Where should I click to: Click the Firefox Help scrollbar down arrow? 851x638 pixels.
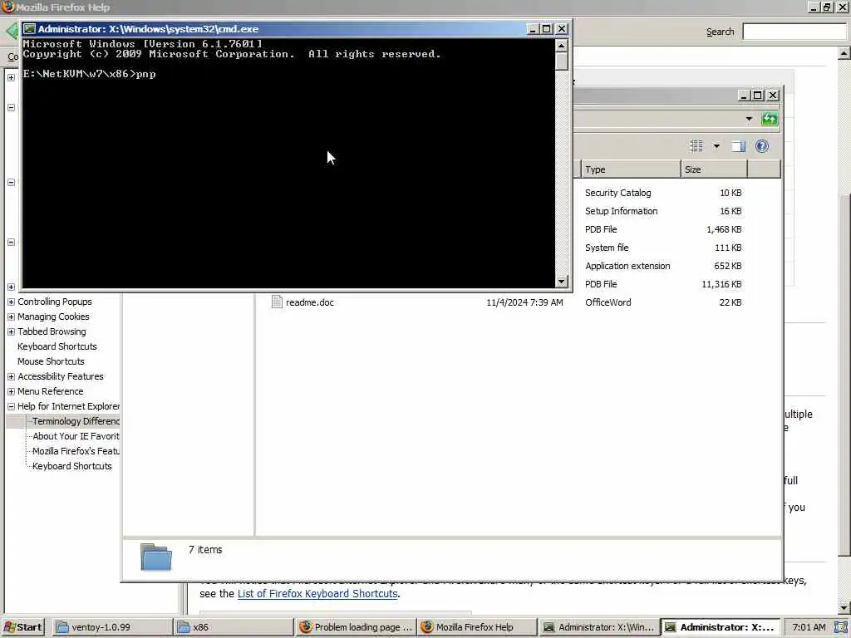(x=844, y=607)
